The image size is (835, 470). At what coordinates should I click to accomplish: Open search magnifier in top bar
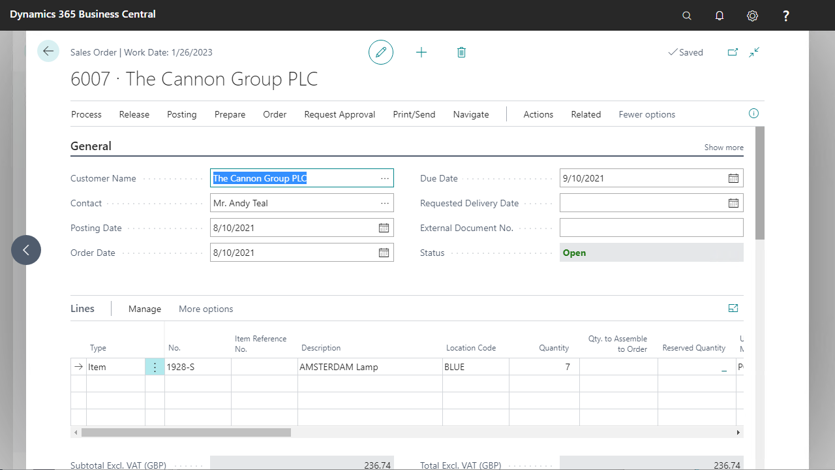click(687, 16)
